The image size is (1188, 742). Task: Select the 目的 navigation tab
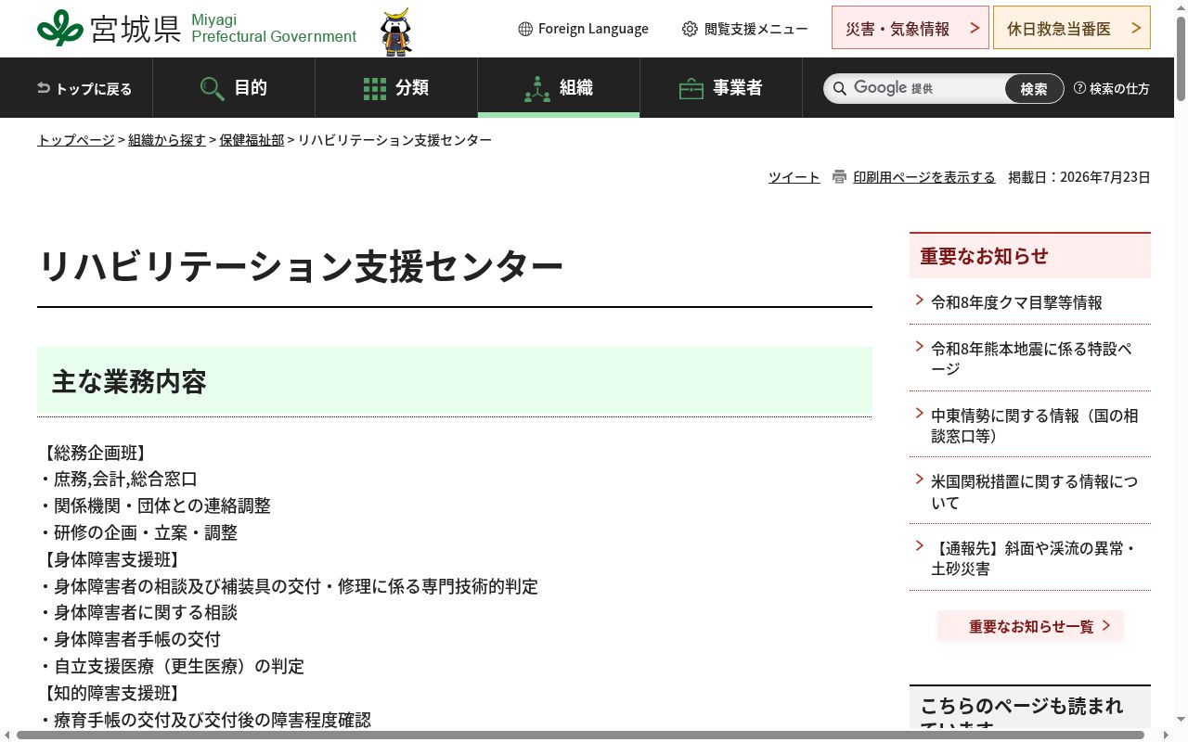(234, 87)
